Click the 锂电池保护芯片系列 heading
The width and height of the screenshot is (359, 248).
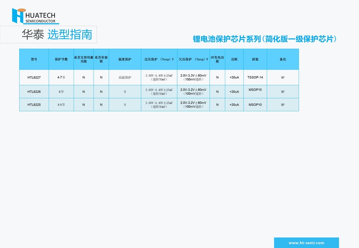(265, 39)
